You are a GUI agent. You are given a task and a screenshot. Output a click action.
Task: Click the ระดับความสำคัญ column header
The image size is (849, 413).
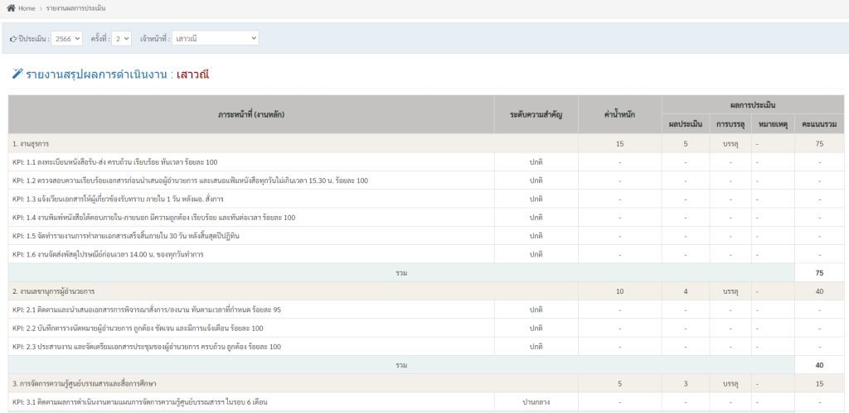536,114
